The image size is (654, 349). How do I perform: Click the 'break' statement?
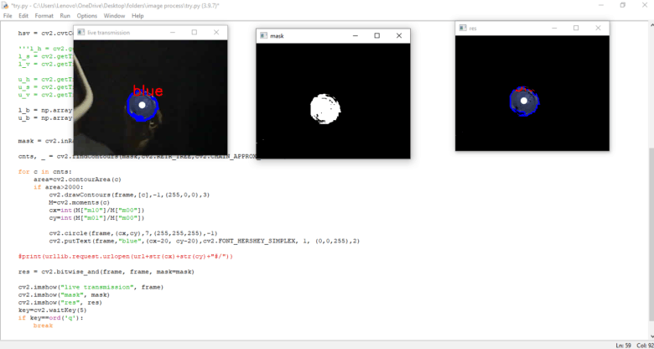click(x=43, y=326)
